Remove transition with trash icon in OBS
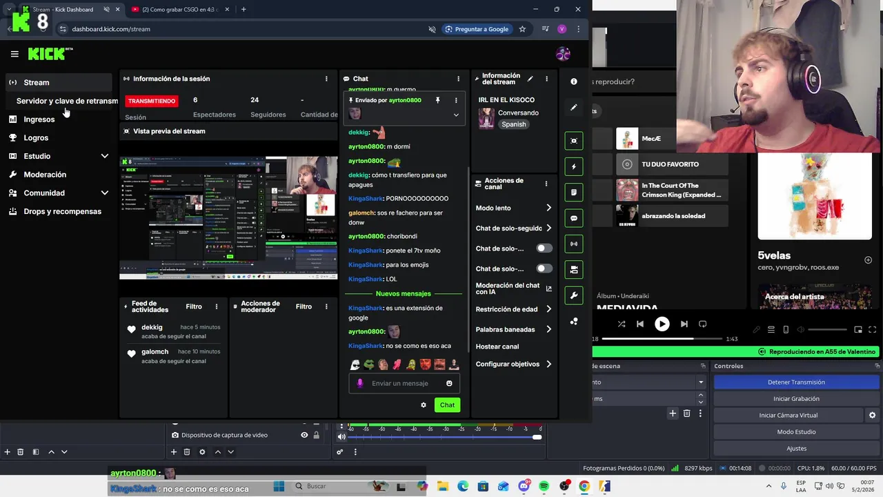The height and width of the screenshot is (497, 883). 686,413
